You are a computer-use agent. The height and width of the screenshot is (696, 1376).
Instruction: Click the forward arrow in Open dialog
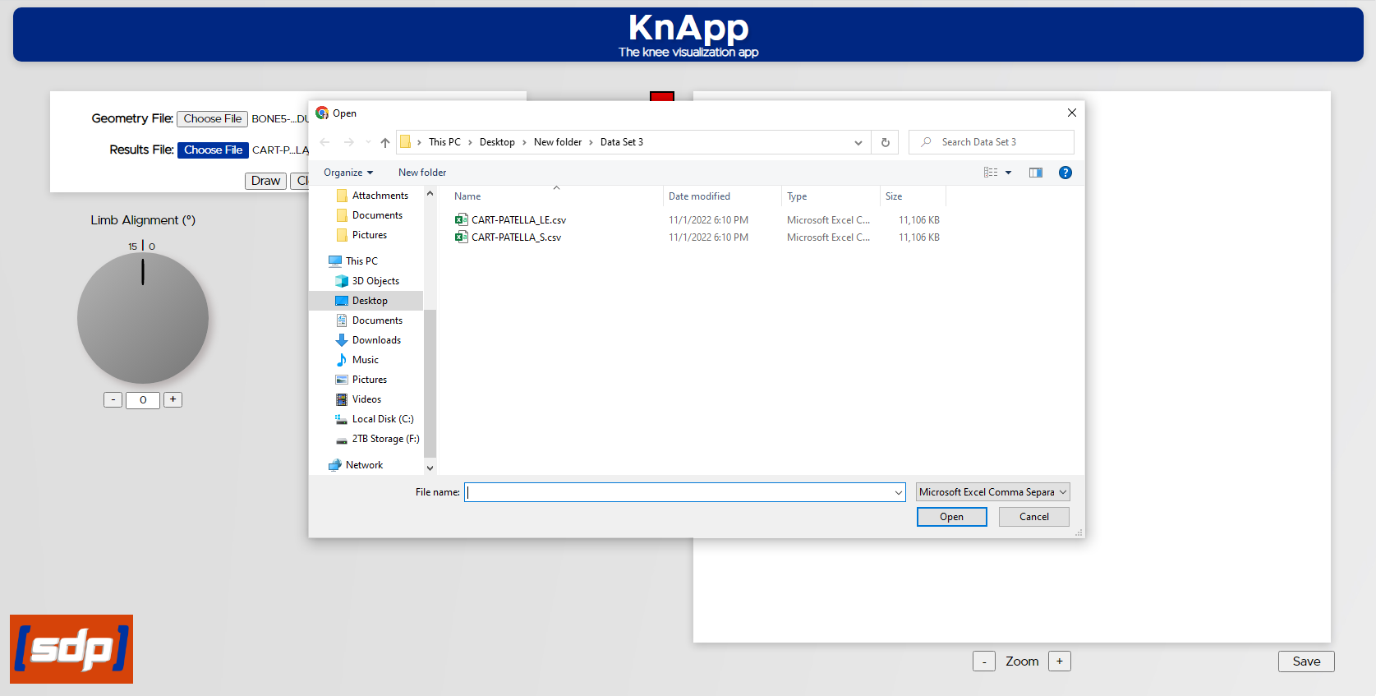(349, 142)
